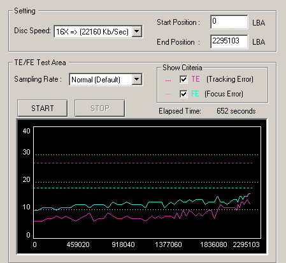Select the Normal (Default) sampling rate box
The height and width of the screenshot is (263, 286).
pyautogui.click(x=106, y=80)
